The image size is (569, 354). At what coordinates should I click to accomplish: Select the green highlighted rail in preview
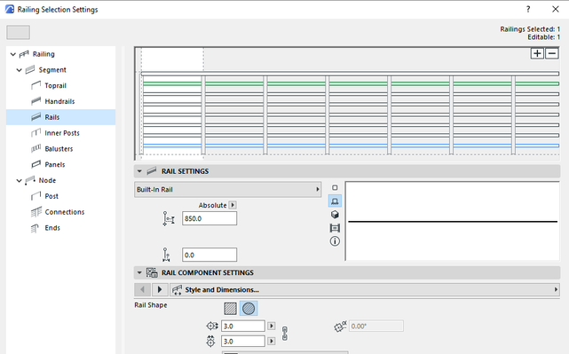click(351, 83)
